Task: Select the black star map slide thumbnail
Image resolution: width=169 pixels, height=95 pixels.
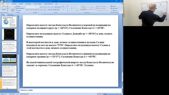Action: coord(10,34)
